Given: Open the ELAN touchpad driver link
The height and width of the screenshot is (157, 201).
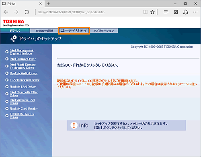Looking at the screenshot, I should (x=25, y=80).
